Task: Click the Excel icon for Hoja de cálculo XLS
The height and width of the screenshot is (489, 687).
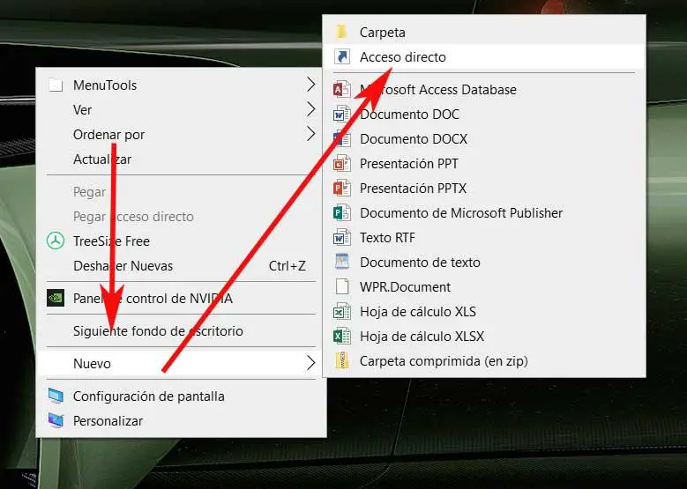Action: click(342, 311)
